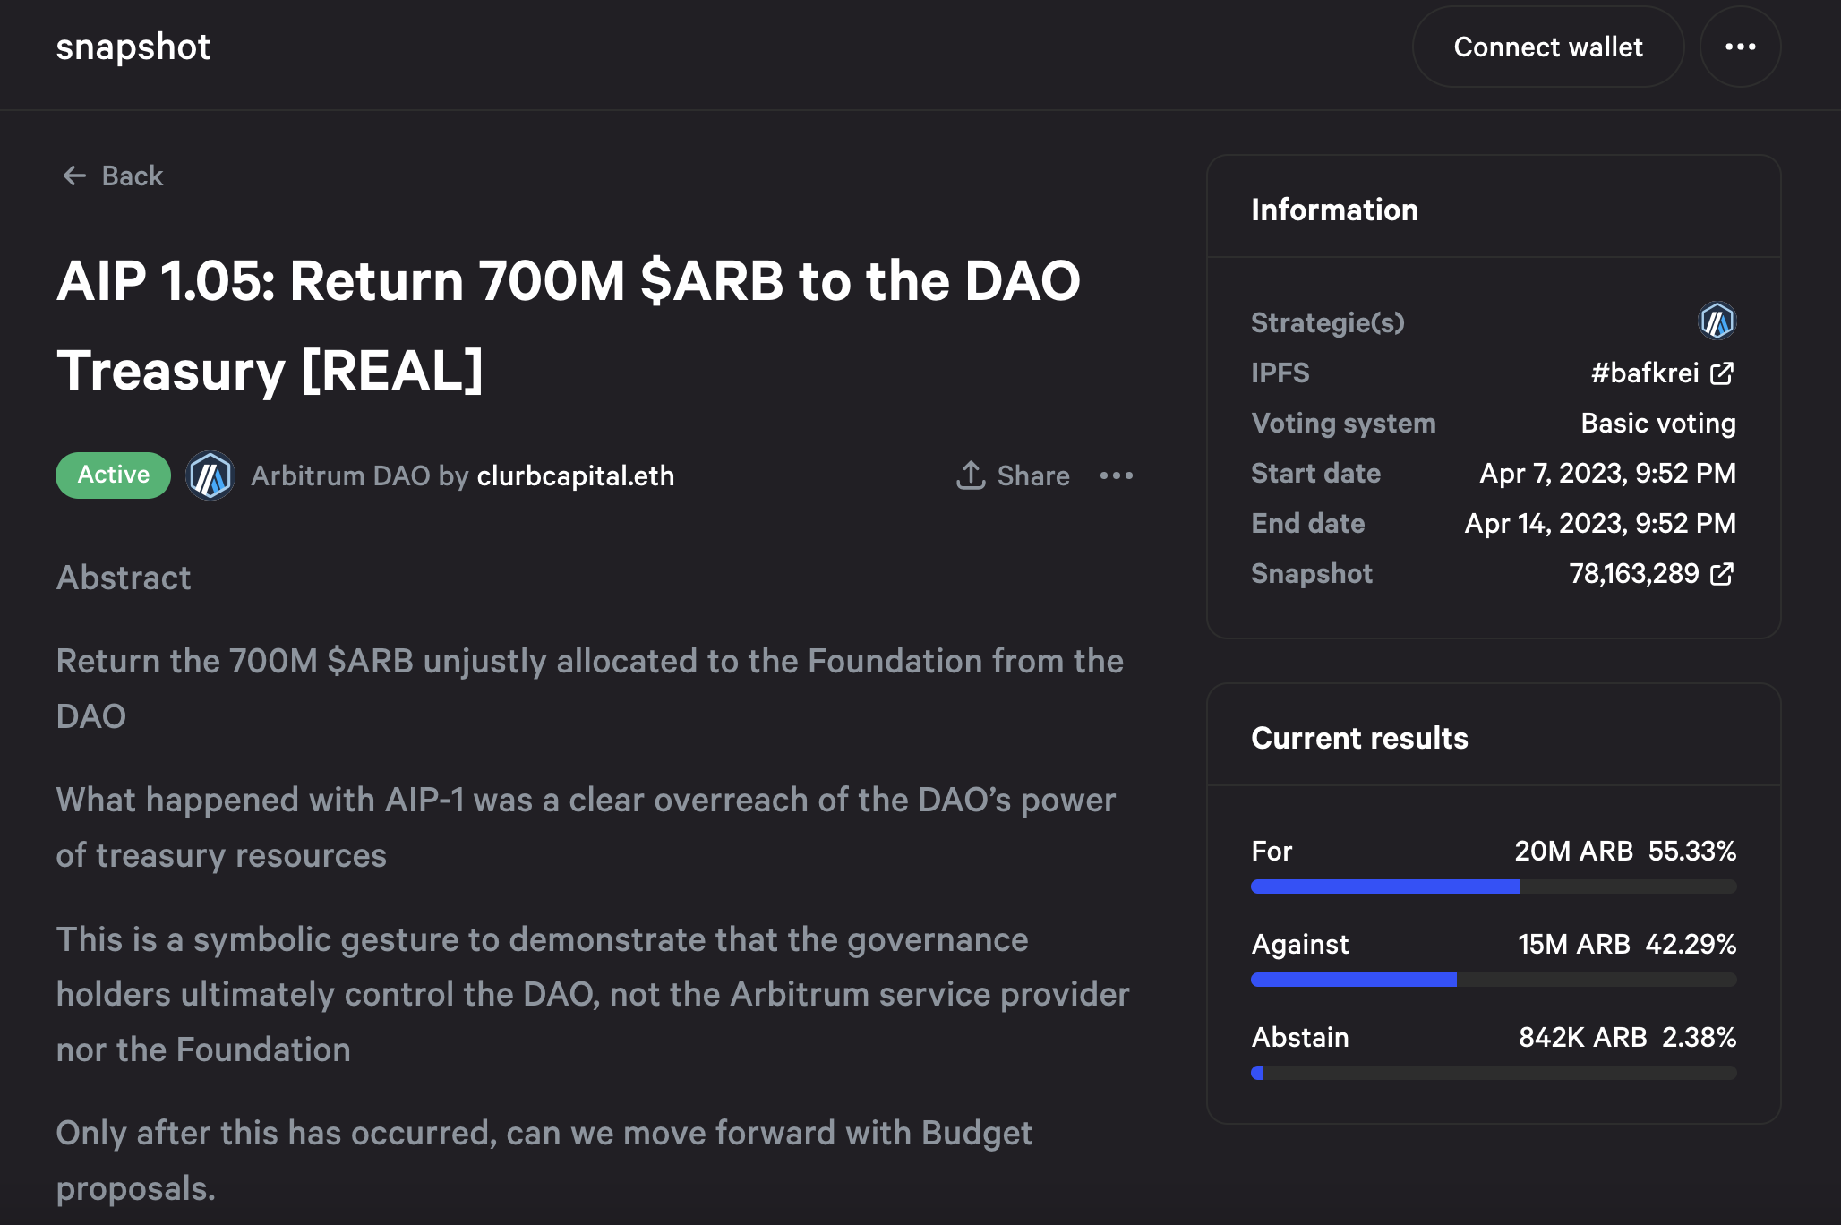Click the Against vote progress bar
This screenshot has height=1225, width=1841.
pos(1493,980)
